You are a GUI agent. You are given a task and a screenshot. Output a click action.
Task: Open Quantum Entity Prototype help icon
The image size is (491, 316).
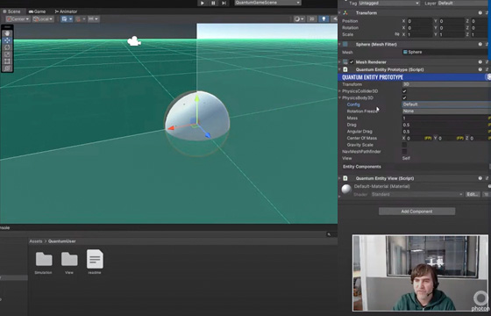point(480,69)
